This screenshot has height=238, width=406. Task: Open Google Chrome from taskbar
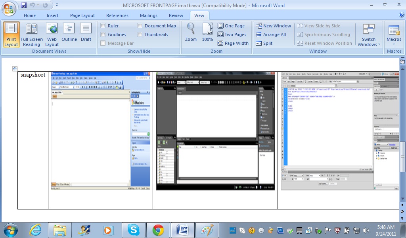click(x=158, y=230)
